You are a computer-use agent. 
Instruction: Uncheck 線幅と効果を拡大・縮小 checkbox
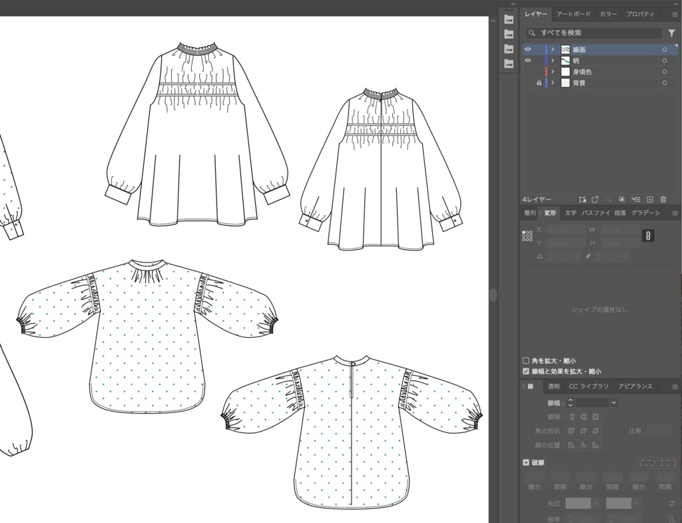click(526, 371)
